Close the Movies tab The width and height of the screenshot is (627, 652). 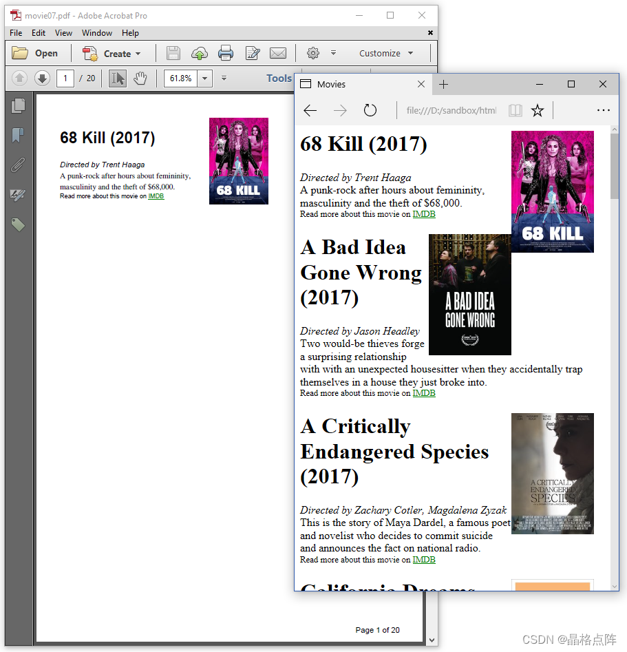[x=421, y=84]
